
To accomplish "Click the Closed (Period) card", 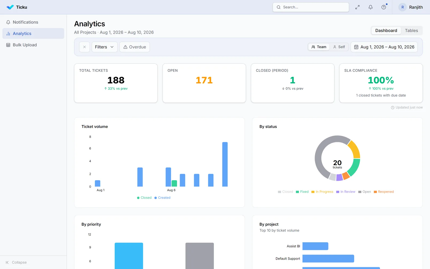I will tap(293, 83).
